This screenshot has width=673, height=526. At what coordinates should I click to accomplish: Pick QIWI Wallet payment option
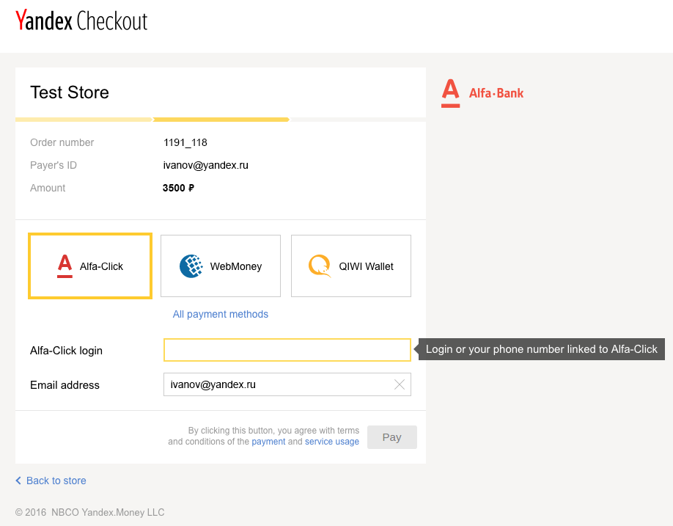pos(351,266)
